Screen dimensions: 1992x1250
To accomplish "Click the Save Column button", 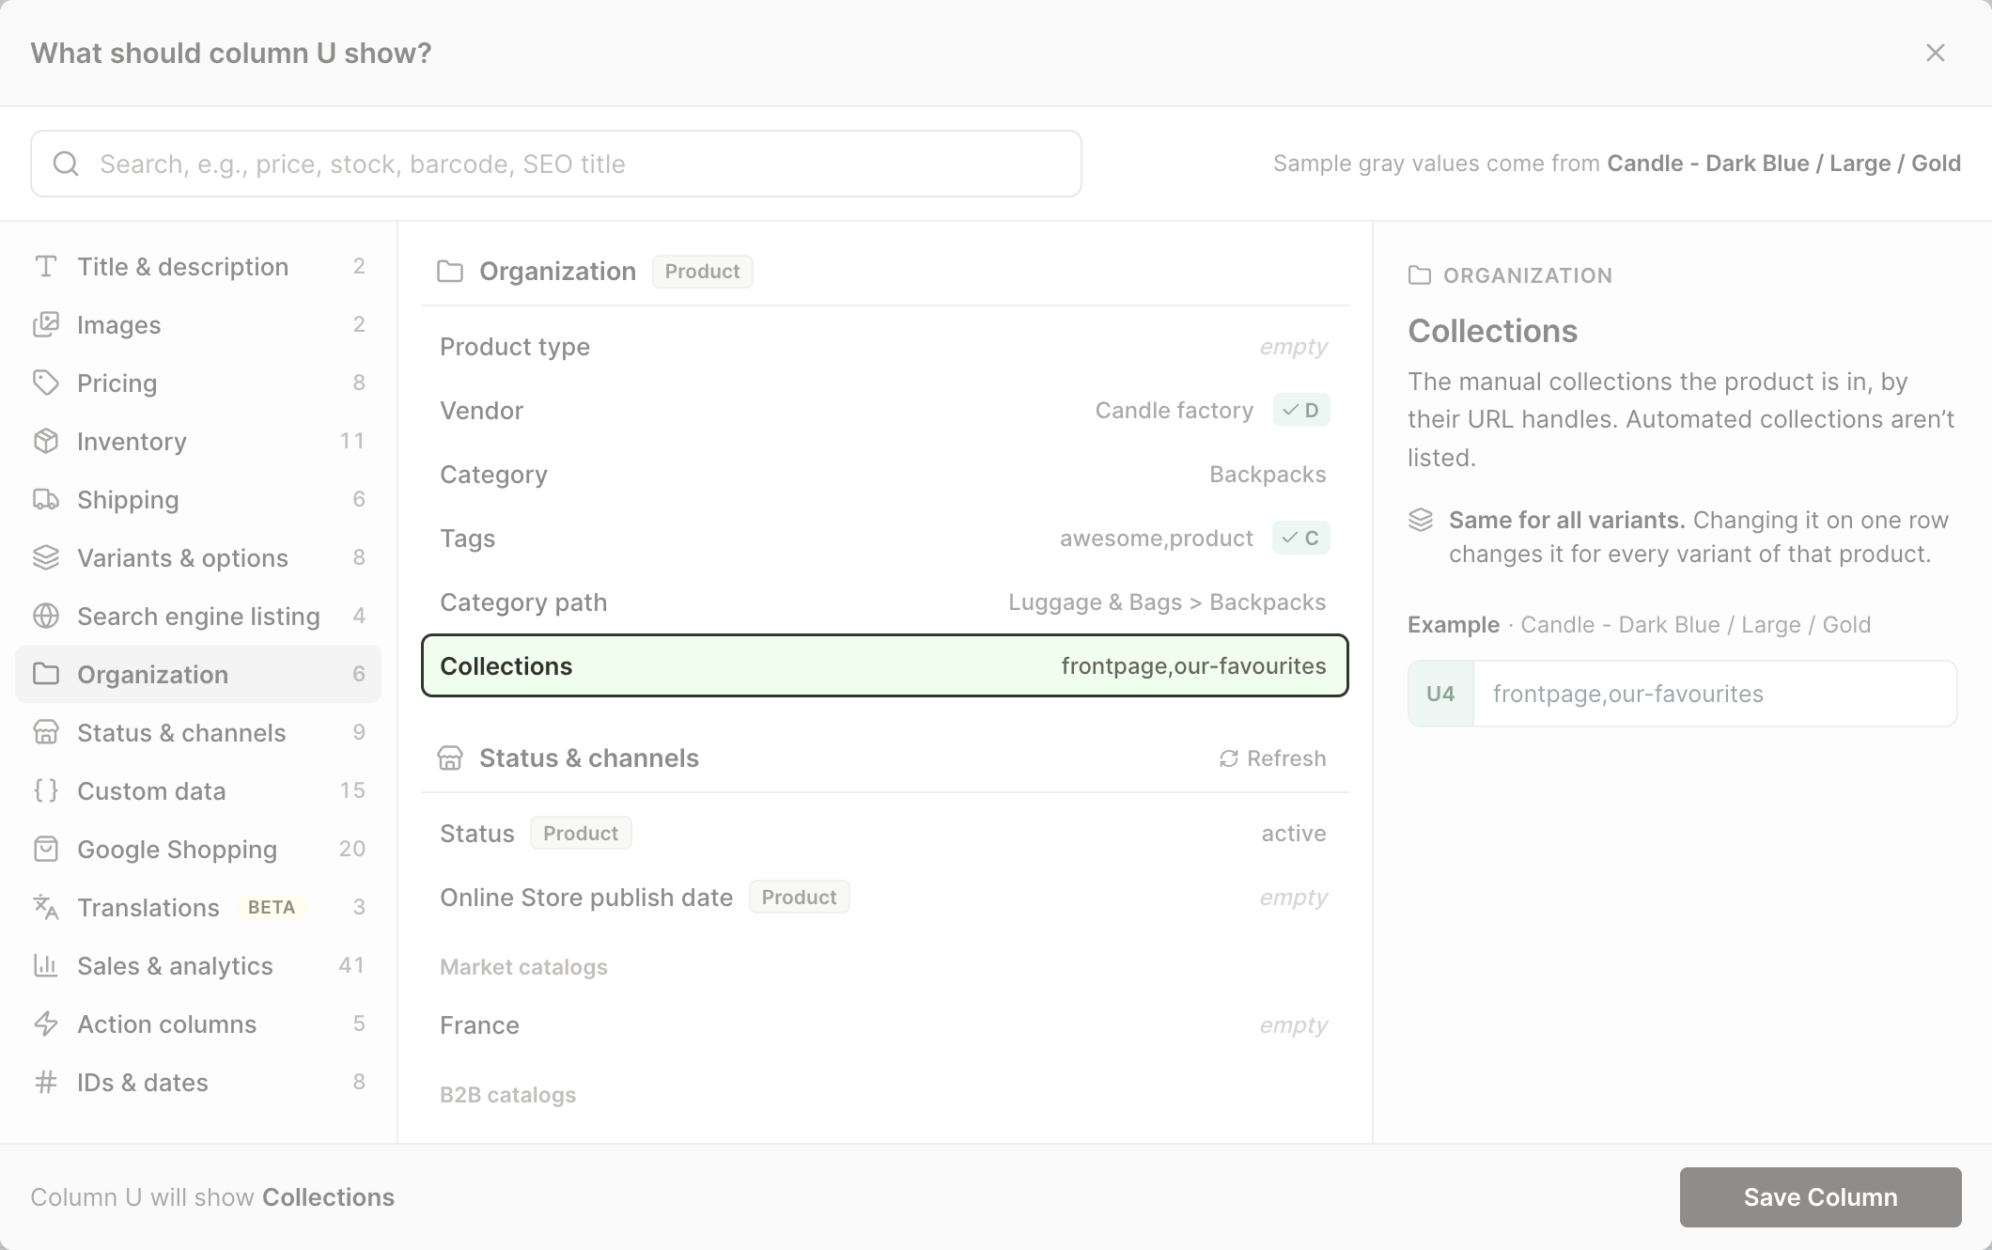I will click(x=1820, y=1197).
